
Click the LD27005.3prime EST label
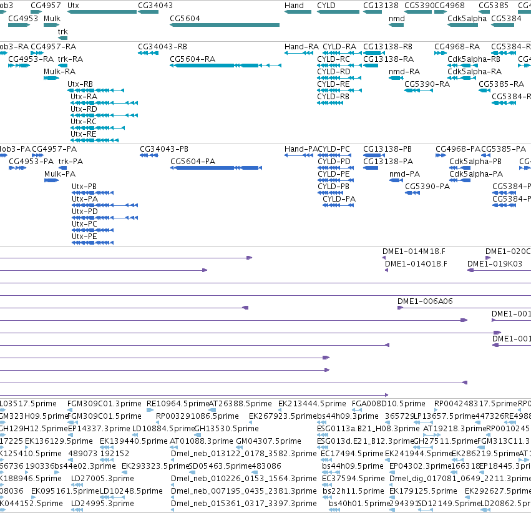pyautogui.click(x=102, y=479)
